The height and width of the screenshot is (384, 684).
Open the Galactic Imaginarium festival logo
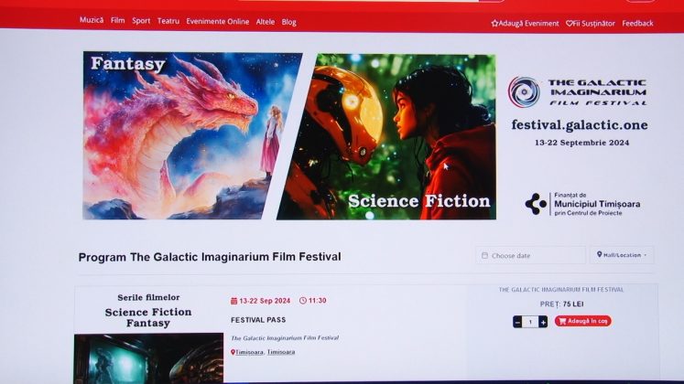pos(578,91)
